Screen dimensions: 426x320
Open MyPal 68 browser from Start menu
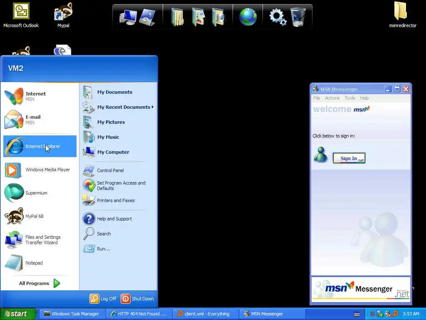click(40, 216)
